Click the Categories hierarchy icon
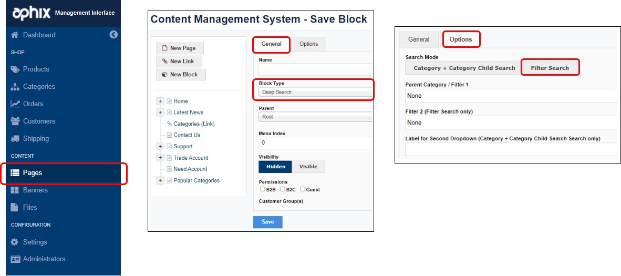Image resolution: width=621 pixels, height=276 pixels. pos(15,87)
